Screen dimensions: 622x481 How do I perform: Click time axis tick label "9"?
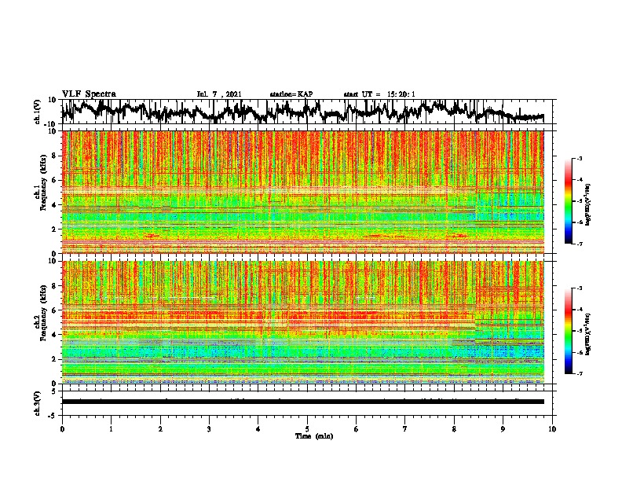503,429
